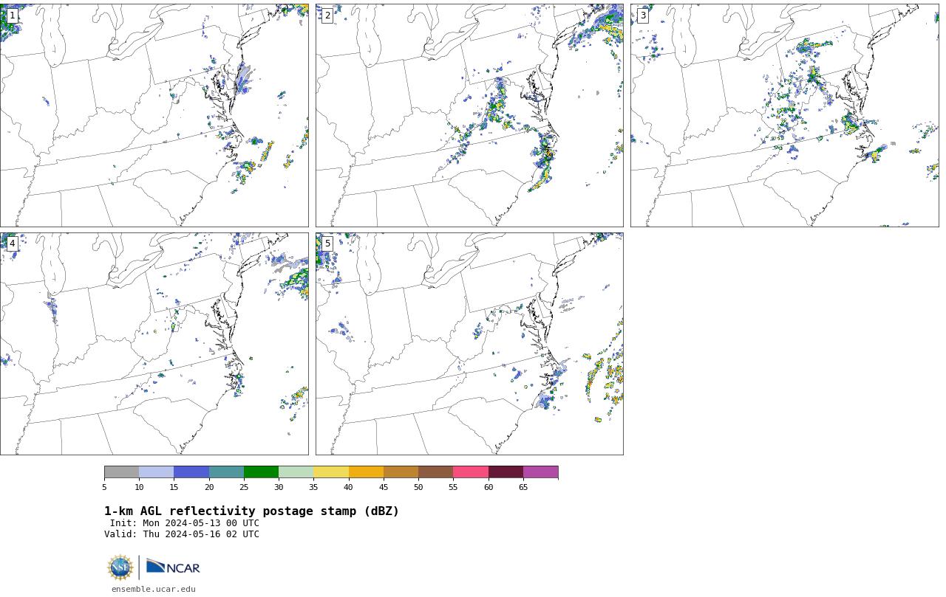The image size is (946, 597).
Task: Click the orange 40-45 dBZ swatch
Action: click(366, 472)
